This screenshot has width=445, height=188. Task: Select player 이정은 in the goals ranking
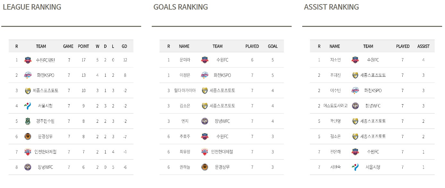pyautogui.click(x=185, y=75)
